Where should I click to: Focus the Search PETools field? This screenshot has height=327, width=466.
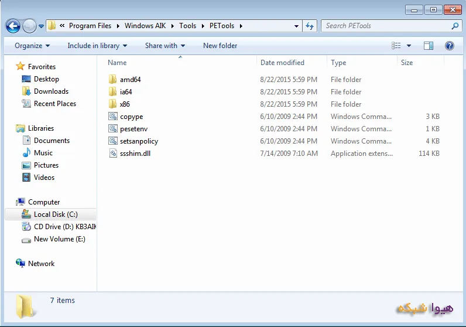[392, 26]
